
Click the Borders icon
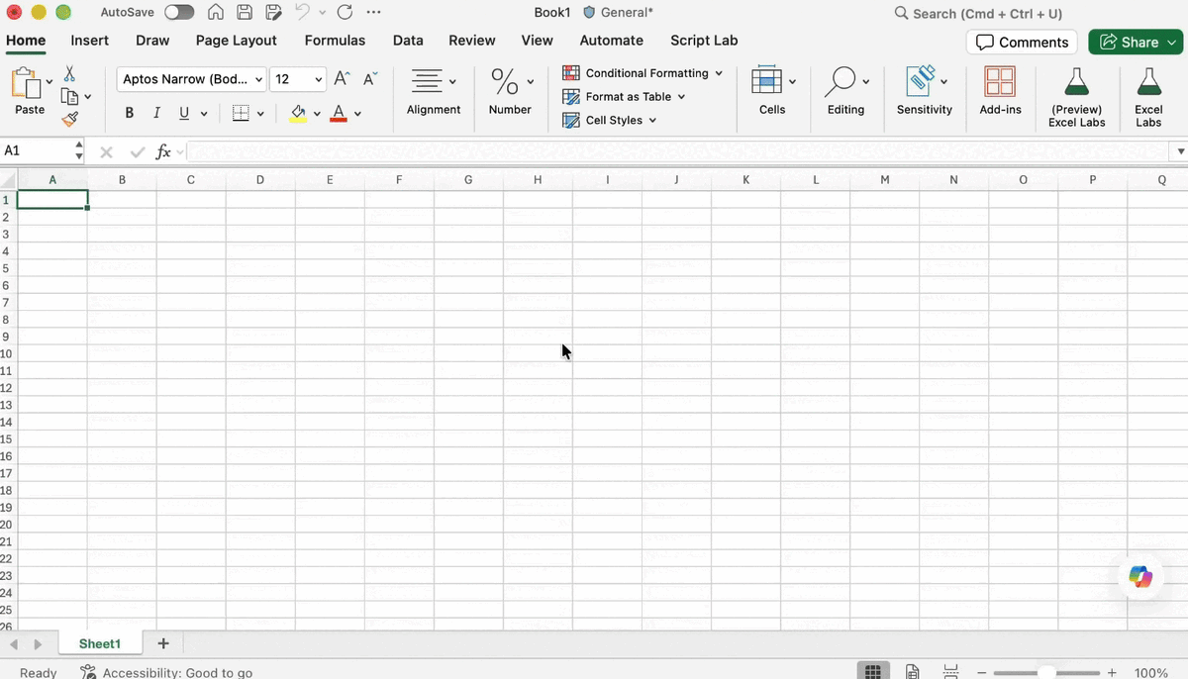coord(241,113)
